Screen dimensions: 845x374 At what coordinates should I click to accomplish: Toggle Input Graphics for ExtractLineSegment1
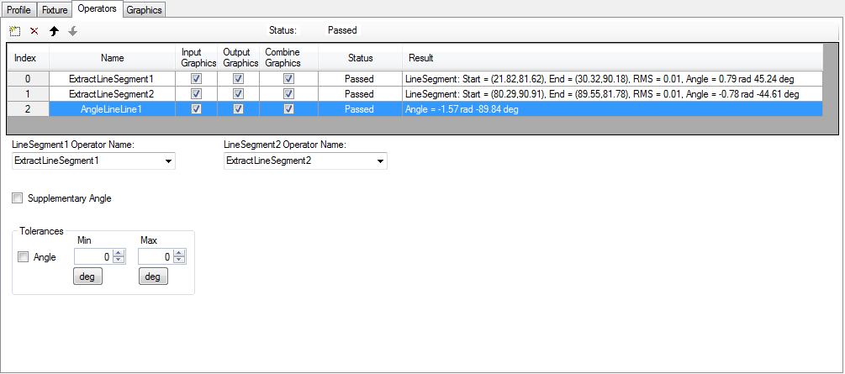[196, 78]
